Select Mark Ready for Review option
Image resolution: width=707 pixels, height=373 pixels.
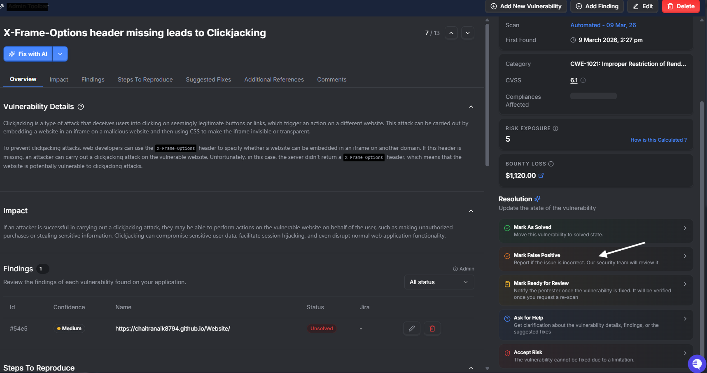coord(596,290)
